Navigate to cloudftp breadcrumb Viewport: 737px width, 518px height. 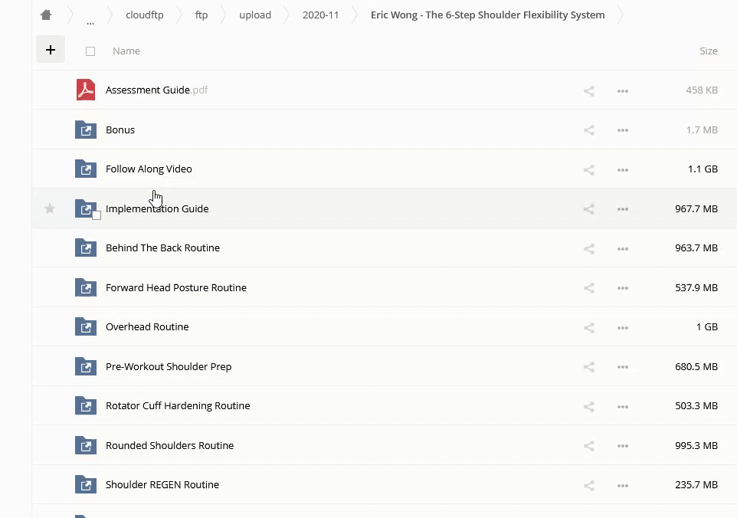[145, 15]
